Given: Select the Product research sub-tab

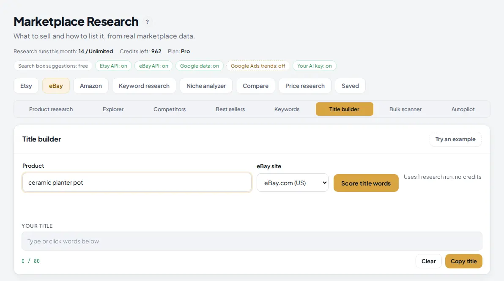Looking at the screenshot, I should coord(51,109).
